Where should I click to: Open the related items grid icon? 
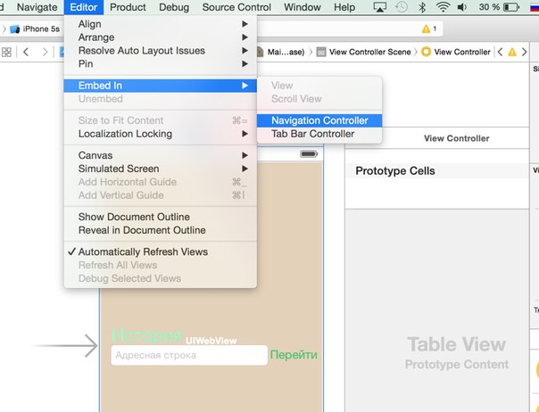[6, 53]
